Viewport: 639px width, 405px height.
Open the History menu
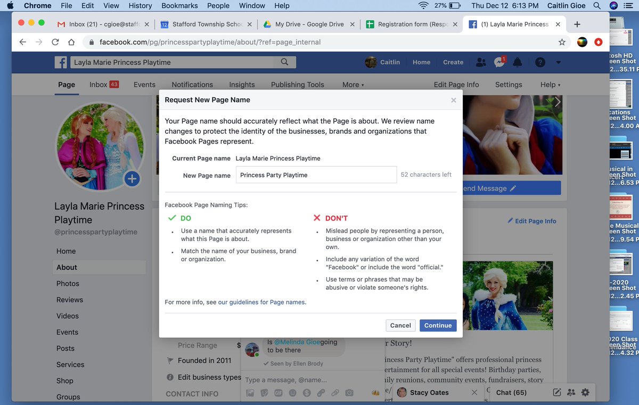point(140,5)
